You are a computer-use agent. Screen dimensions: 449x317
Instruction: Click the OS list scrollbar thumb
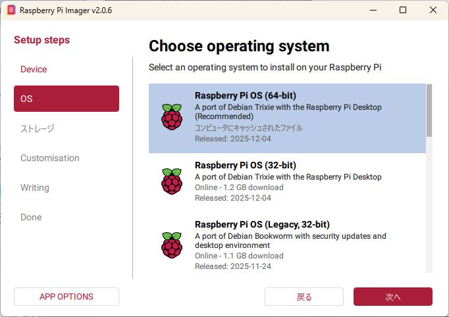point(429,110)
